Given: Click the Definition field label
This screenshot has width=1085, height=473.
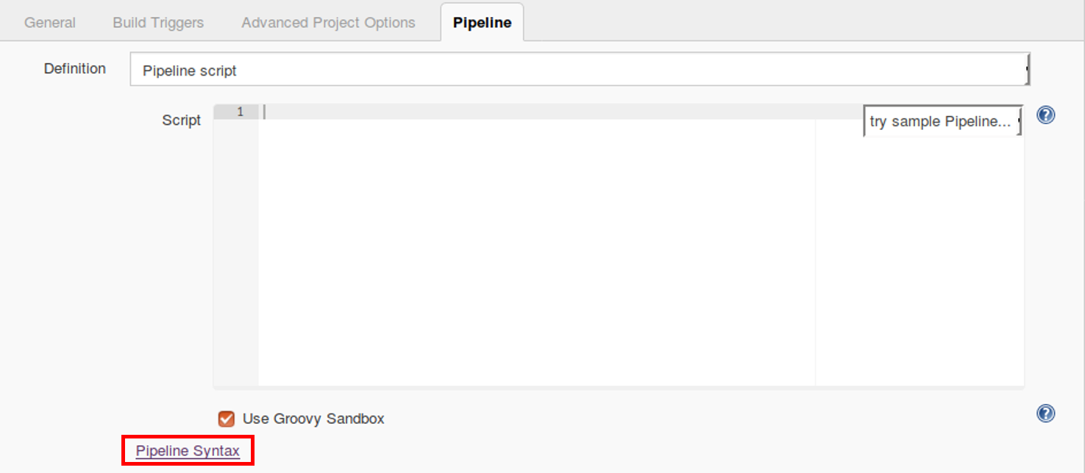Looking at the screenshot, I should [75, 68].
